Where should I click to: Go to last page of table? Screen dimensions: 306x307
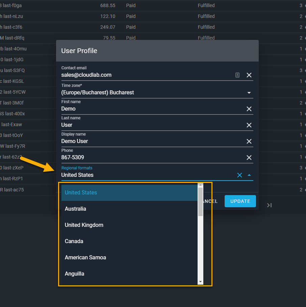269,205
